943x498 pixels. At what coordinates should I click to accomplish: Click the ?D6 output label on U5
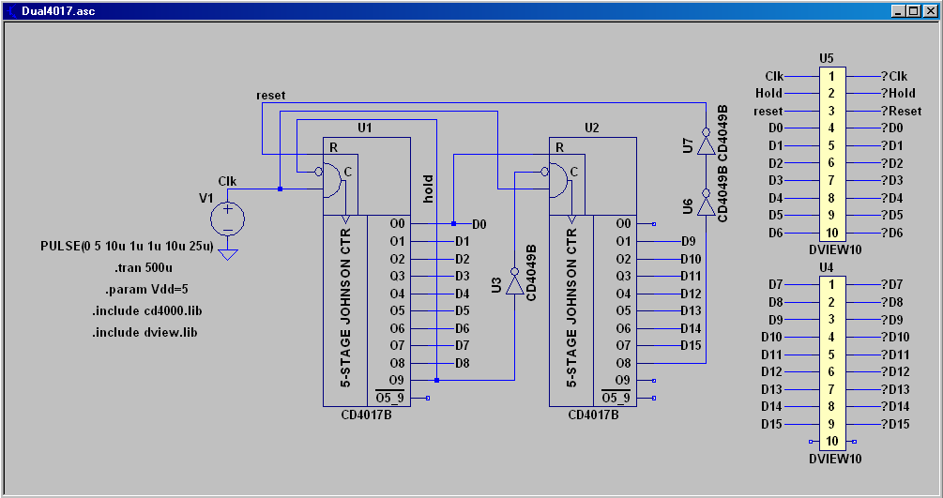(x=892, y=233)
